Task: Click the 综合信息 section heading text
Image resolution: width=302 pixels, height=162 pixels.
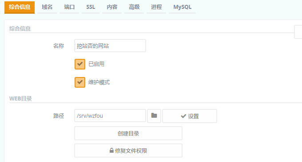Action: click(x=20, y=29)
